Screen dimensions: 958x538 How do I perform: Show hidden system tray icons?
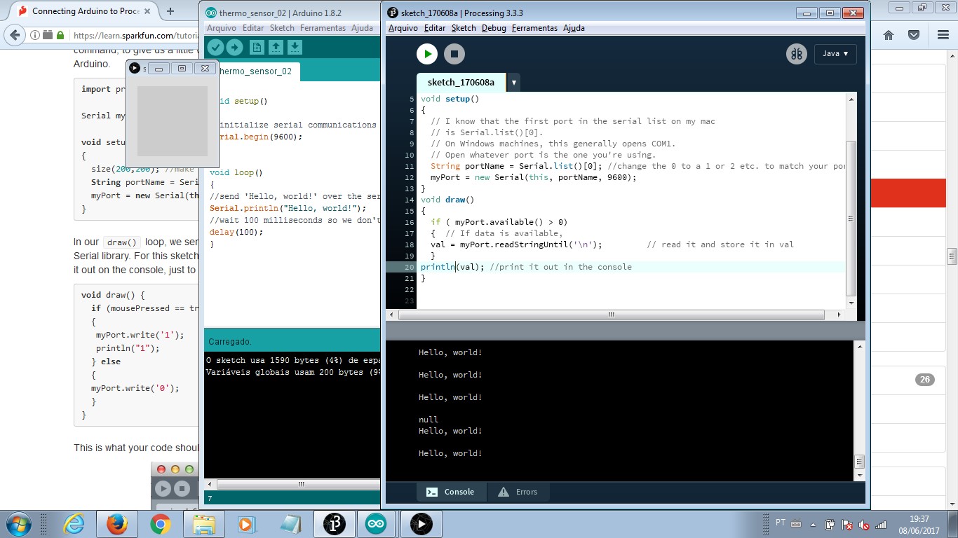(x=814, y=524)
